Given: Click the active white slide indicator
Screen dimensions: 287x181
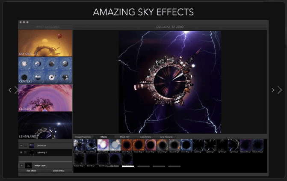Looking at the screenshot, I should pyautogui.click(x=128, y=166).
